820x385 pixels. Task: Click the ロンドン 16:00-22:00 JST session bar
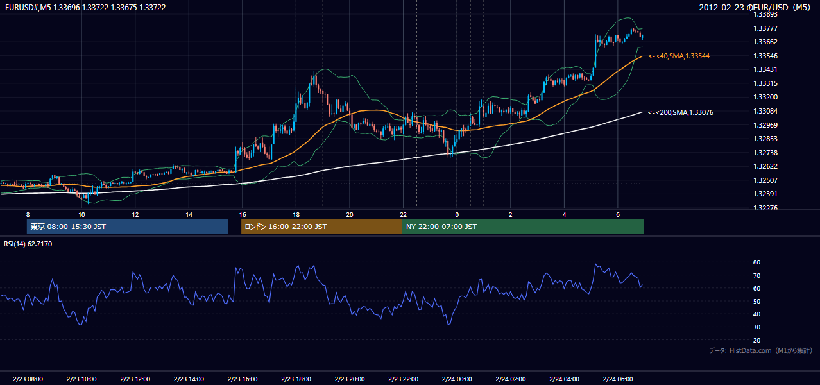point(321,227)
